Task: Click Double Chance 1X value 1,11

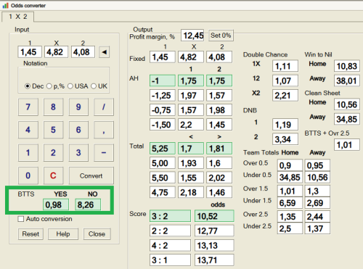Action: point(285,66)
